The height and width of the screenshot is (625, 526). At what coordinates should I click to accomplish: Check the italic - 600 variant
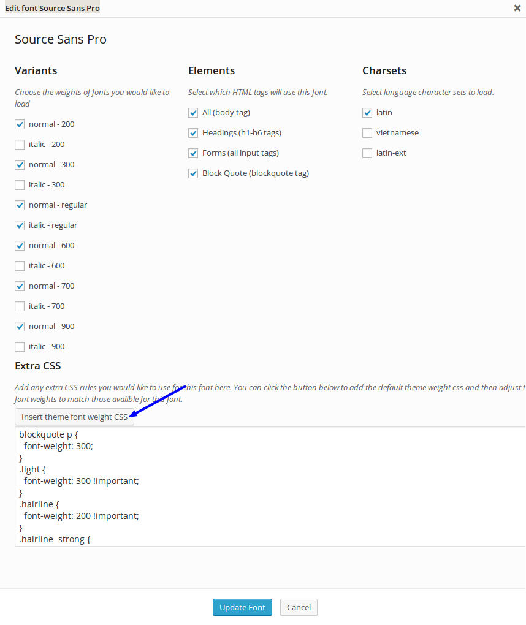coord(20,266)
